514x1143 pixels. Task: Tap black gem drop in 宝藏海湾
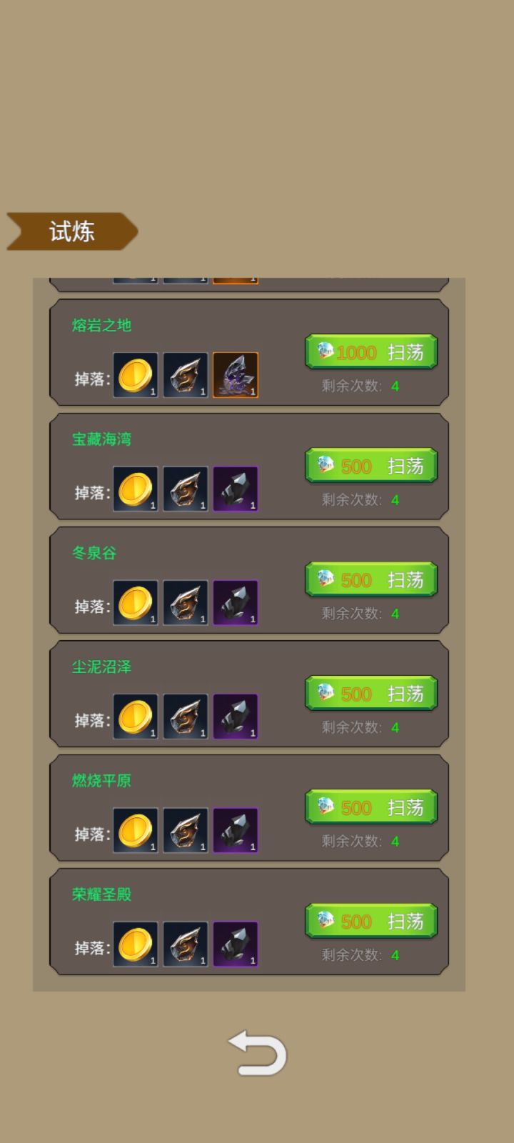pos(236,489)
